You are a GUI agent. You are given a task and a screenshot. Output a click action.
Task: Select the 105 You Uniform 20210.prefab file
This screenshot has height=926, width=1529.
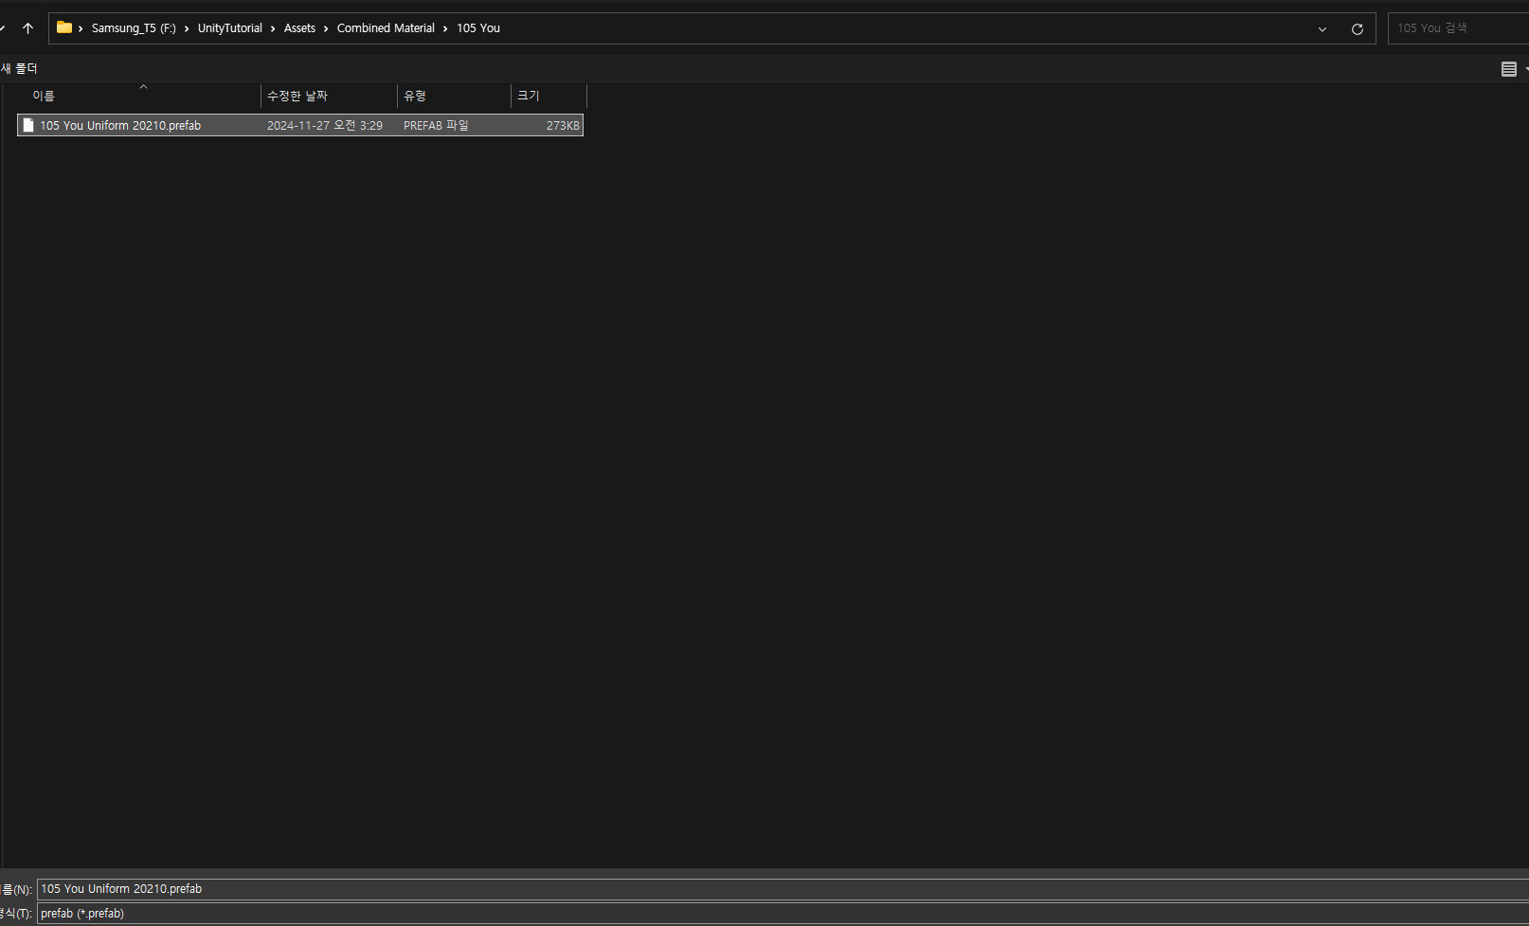coord(119,124)
